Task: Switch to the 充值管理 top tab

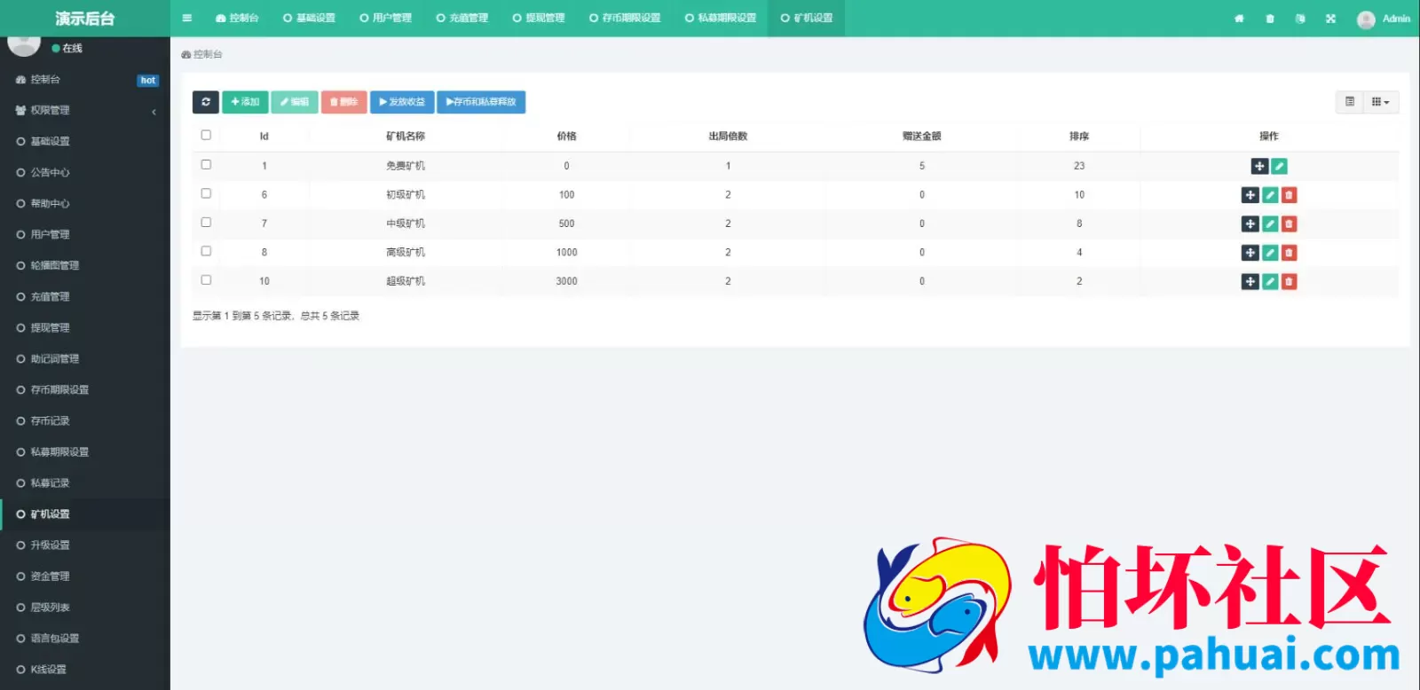Action: 461,19
